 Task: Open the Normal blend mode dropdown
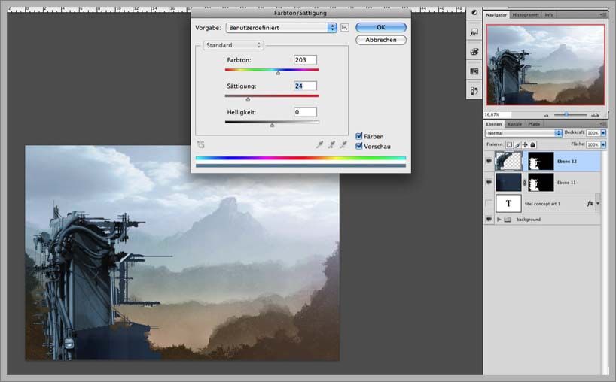click(x=523, y=133)
